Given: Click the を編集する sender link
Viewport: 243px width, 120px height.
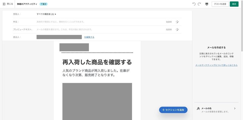Looking at the screenshot, I should click(89, 37).
